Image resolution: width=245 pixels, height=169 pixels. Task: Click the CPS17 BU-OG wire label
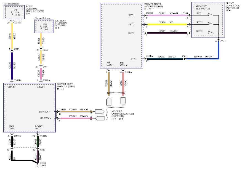tap(168, 31)
